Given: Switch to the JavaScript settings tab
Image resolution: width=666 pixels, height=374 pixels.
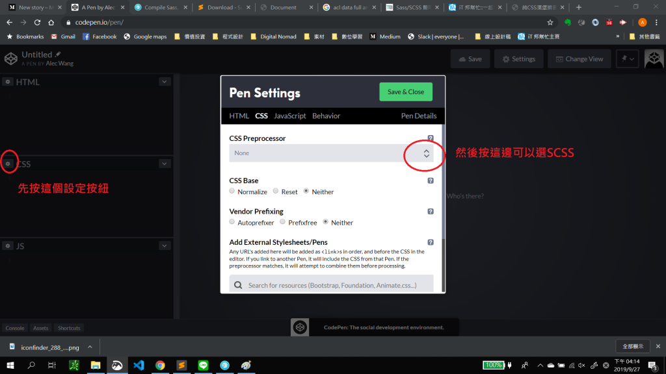Looking at the screenshot, I should click(289, 116).
